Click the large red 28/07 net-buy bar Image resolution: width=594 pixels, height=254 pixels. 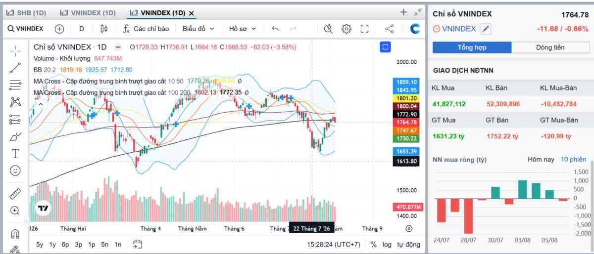(x=468, y=215)
